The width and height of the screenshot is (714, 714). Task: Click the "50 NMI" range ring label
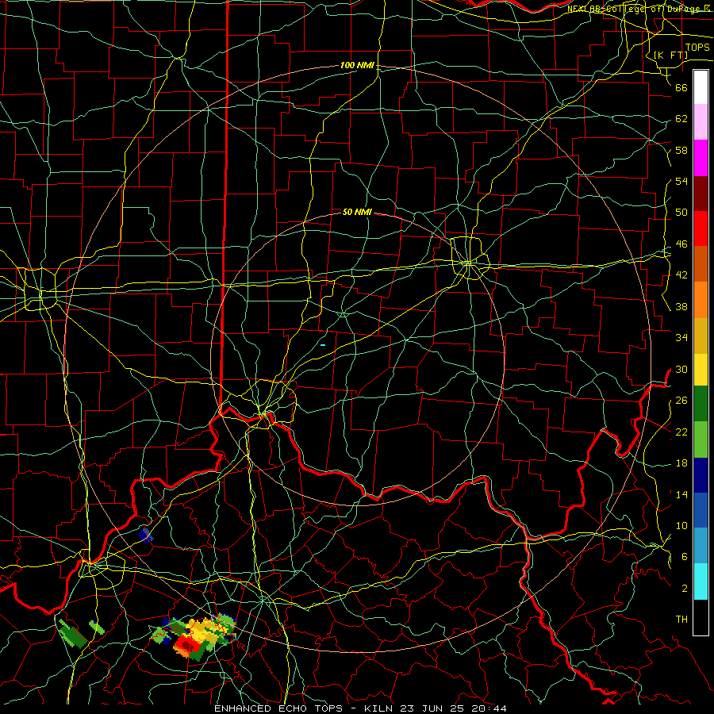point(357,212)
